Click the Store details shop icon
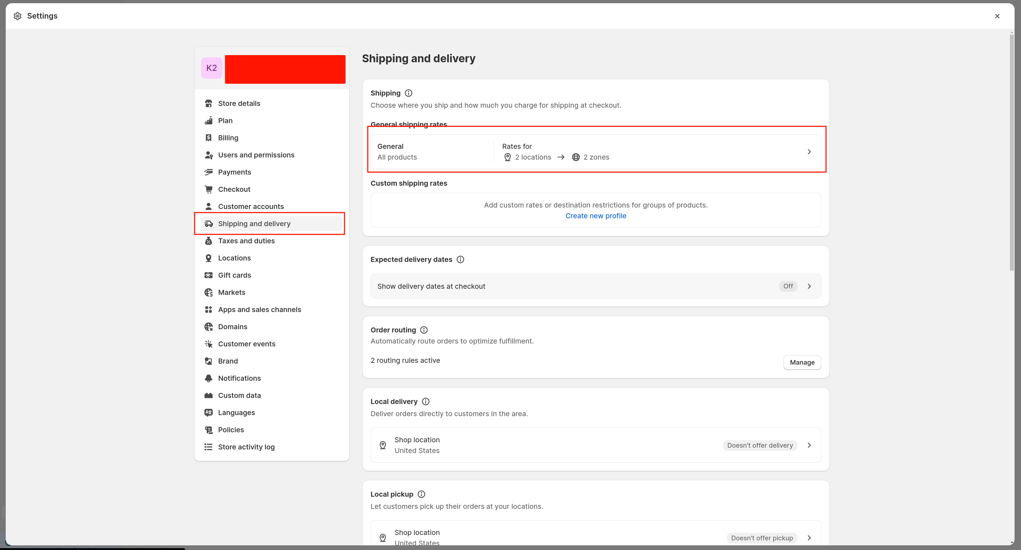1021x550 pixels. 209,103
